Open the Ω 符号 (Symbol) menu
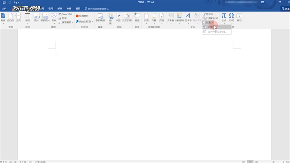This screenshot has height=163, width=290. tap(231, 18)
